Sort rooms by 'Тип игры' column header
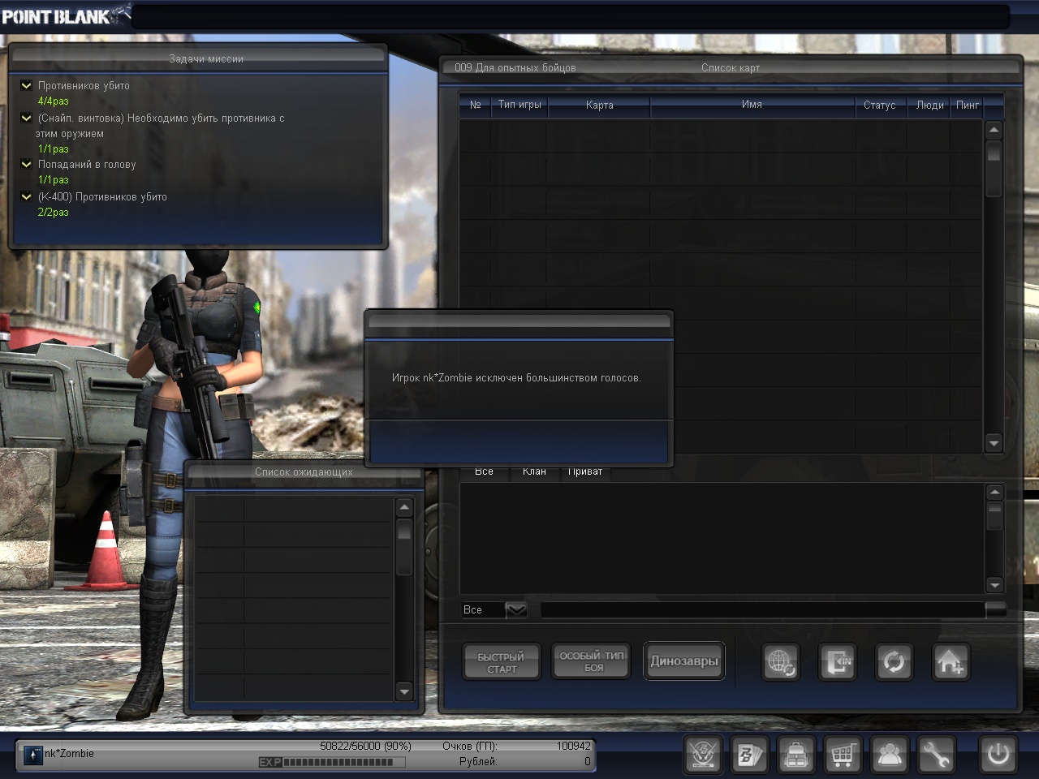The image size is (1039, 779). (519, 105)
